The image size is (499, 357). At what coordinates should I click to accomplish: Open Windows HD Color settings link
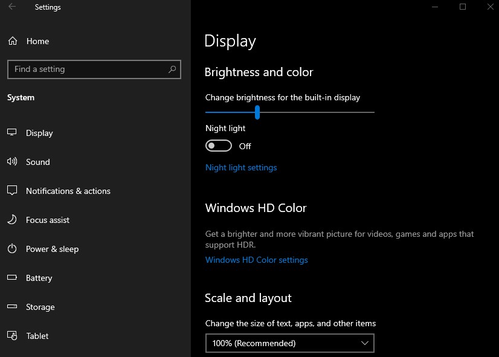(257, 260)
